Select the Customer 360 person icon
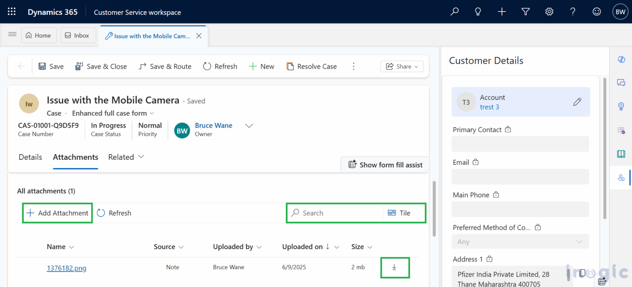This screenshot has height=287, width=632. click(x=621, y=177)
